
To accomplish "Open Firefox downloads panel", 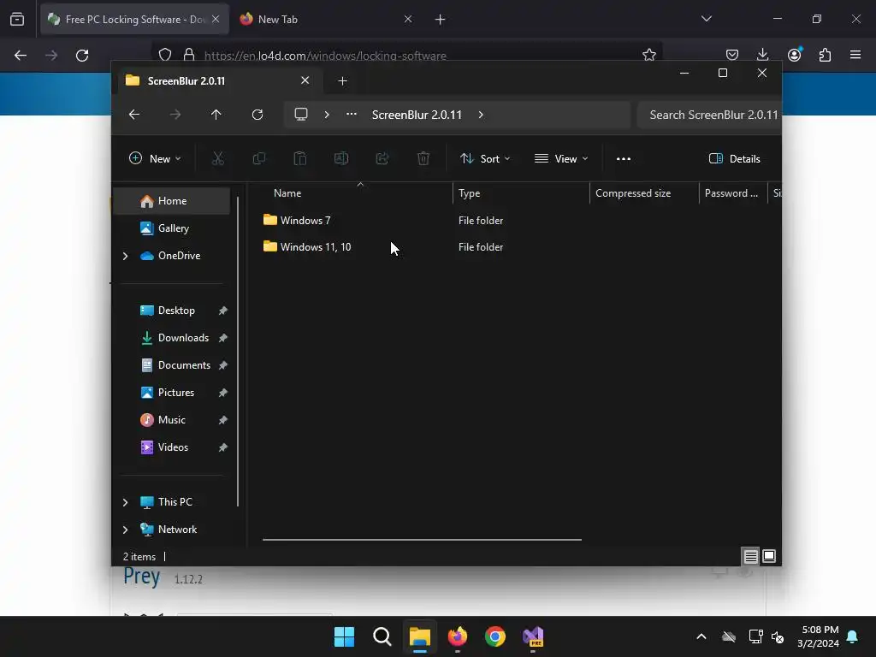I will (762, 55).
